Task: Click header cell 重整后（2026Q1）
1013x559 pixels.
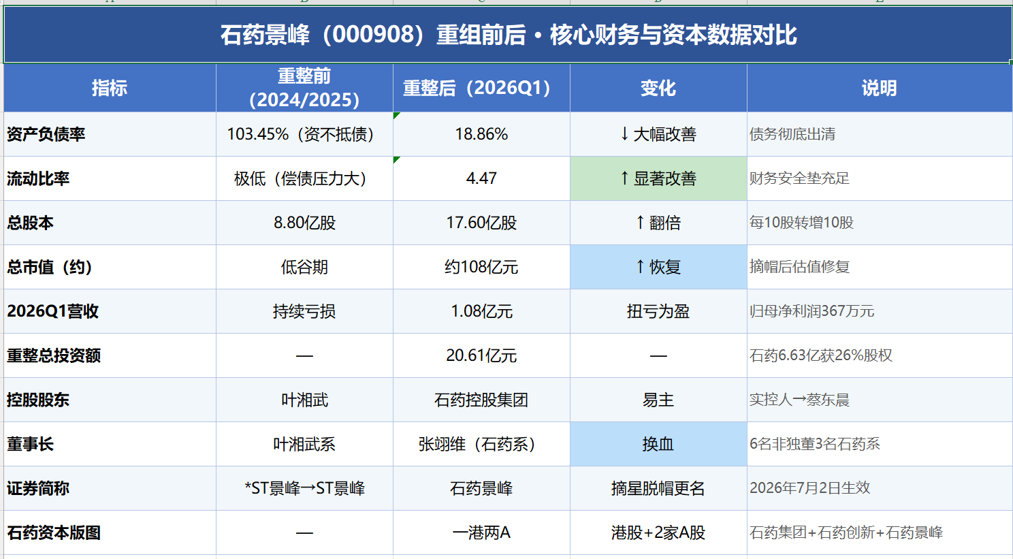Action: point(481,88)
